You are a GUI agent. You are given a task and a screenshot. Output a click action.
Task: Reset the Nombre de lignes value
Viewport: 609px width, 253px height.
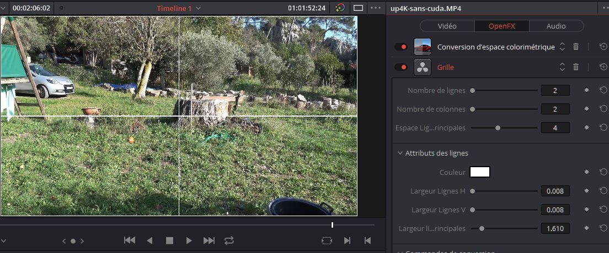point(603,90)
